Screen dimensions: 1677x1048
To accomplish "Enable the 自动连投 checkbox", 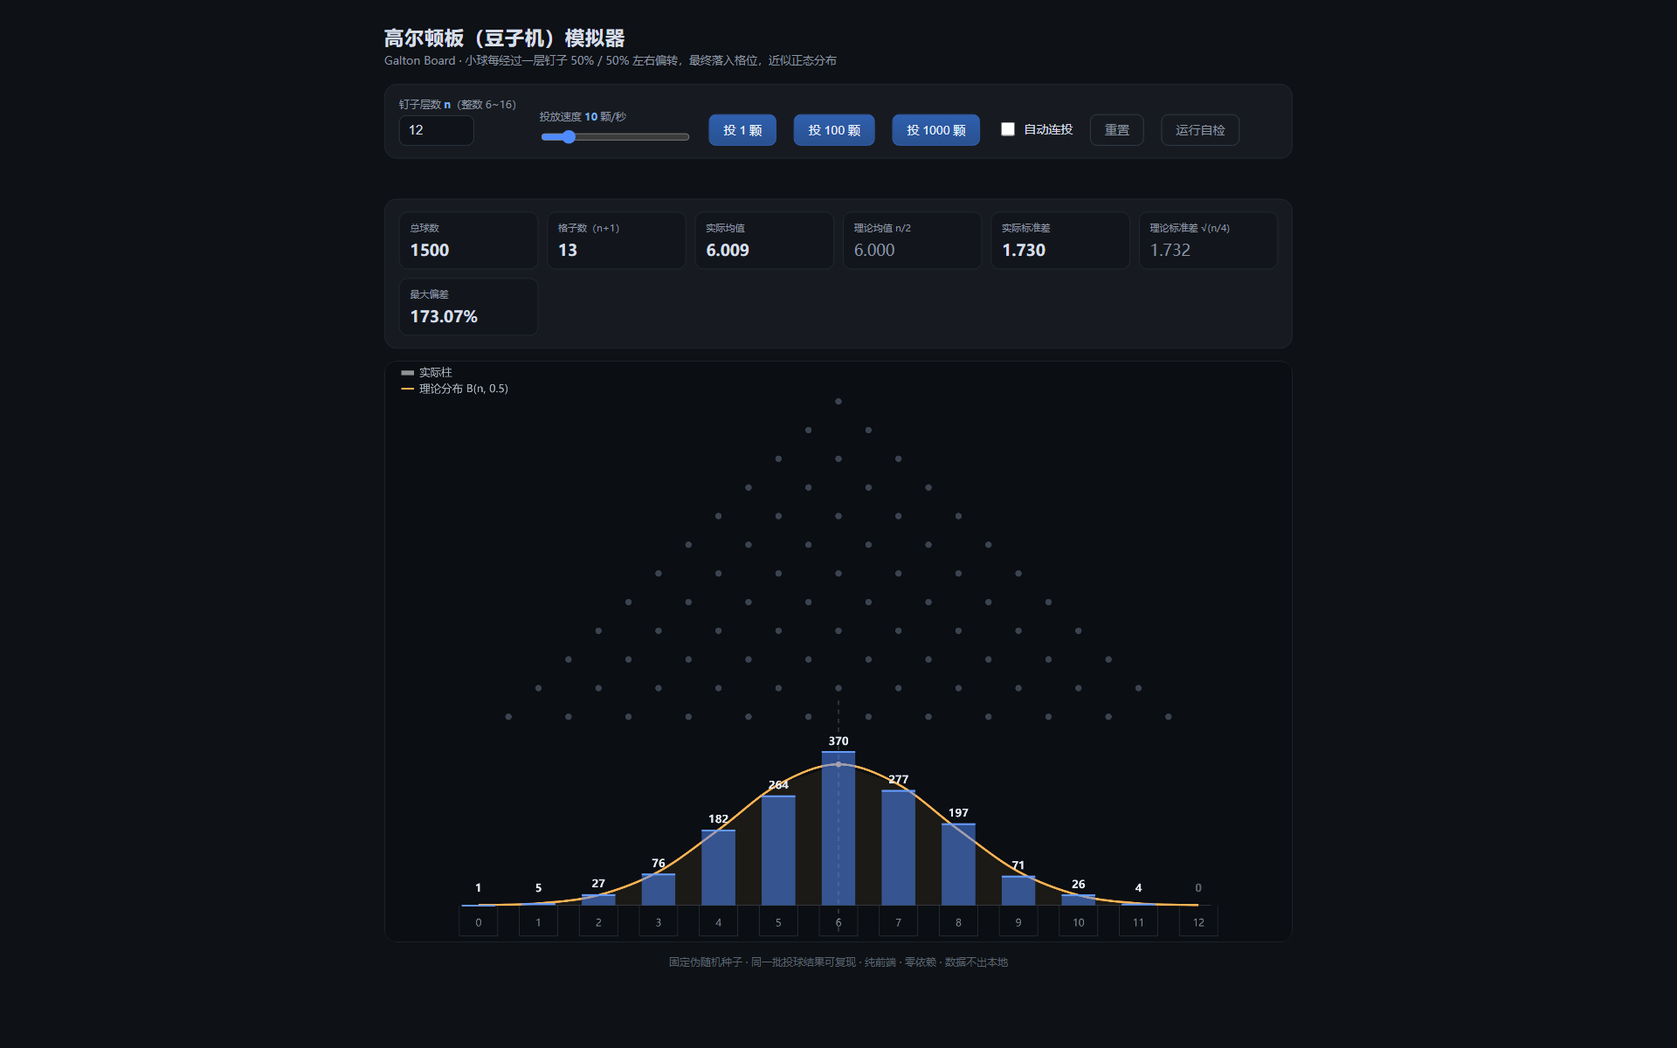I will click(x=1008, y=129).
